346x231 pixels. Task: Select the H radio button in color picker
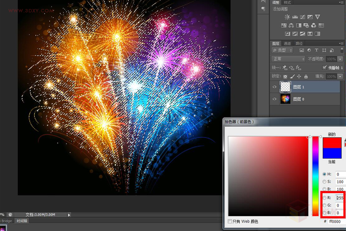324,174
